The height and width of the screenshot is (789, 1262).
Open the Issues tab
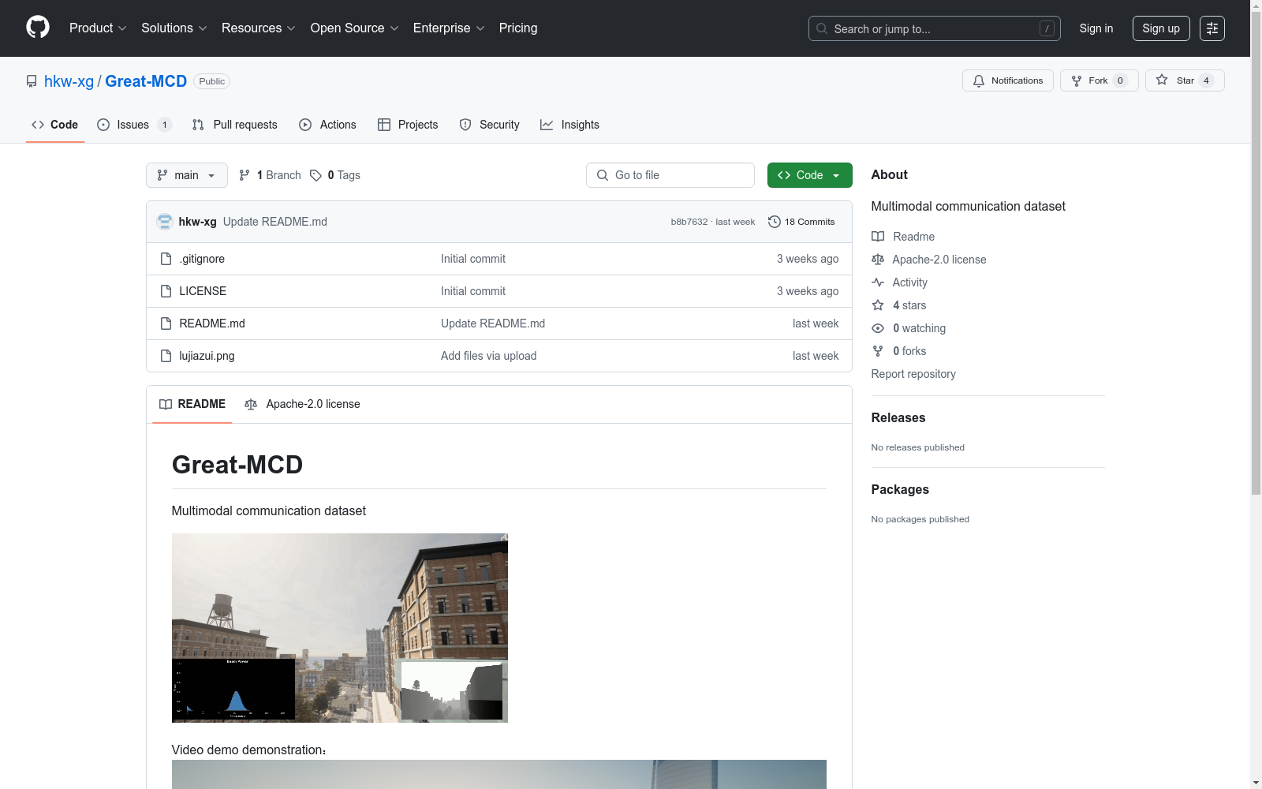[134, 125]
